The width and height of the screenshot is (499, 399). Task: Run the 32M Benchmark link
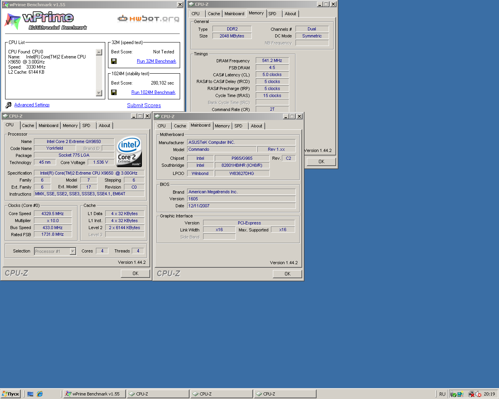point(156,61)
